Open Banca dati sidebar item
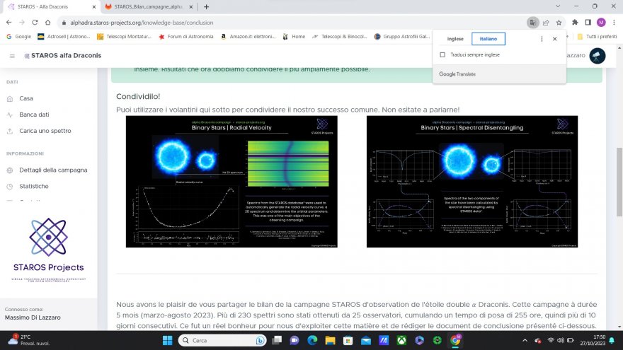Image resolution: width=623 pixels, height=350 pixels. (34, 115)
